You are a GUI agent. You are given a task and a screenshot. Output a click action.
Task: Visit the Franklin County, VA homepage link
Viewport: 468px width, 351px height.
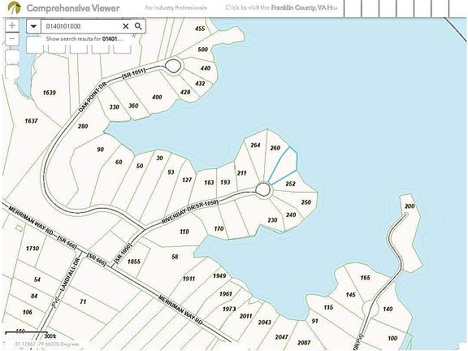tap(281, 8)
